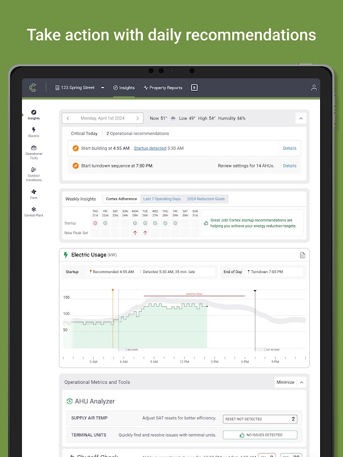Screen dimensions: 343x457
Task: Click the square icon beside Property Reports
Action: point(194,87)
